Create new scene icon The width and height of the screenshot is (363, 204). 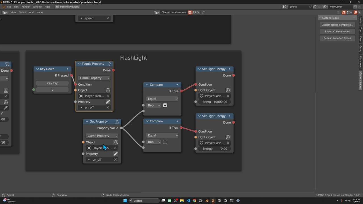[315, 7]
